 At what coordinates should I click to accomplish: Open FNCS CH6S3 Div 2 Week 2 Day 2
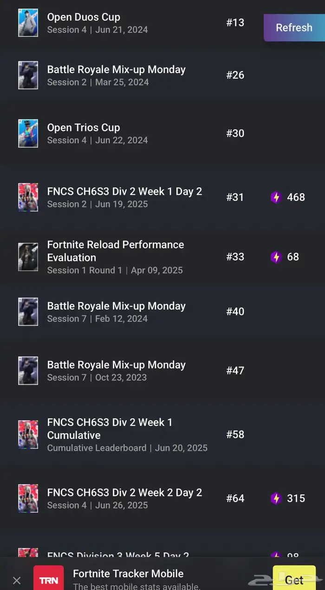162,498
